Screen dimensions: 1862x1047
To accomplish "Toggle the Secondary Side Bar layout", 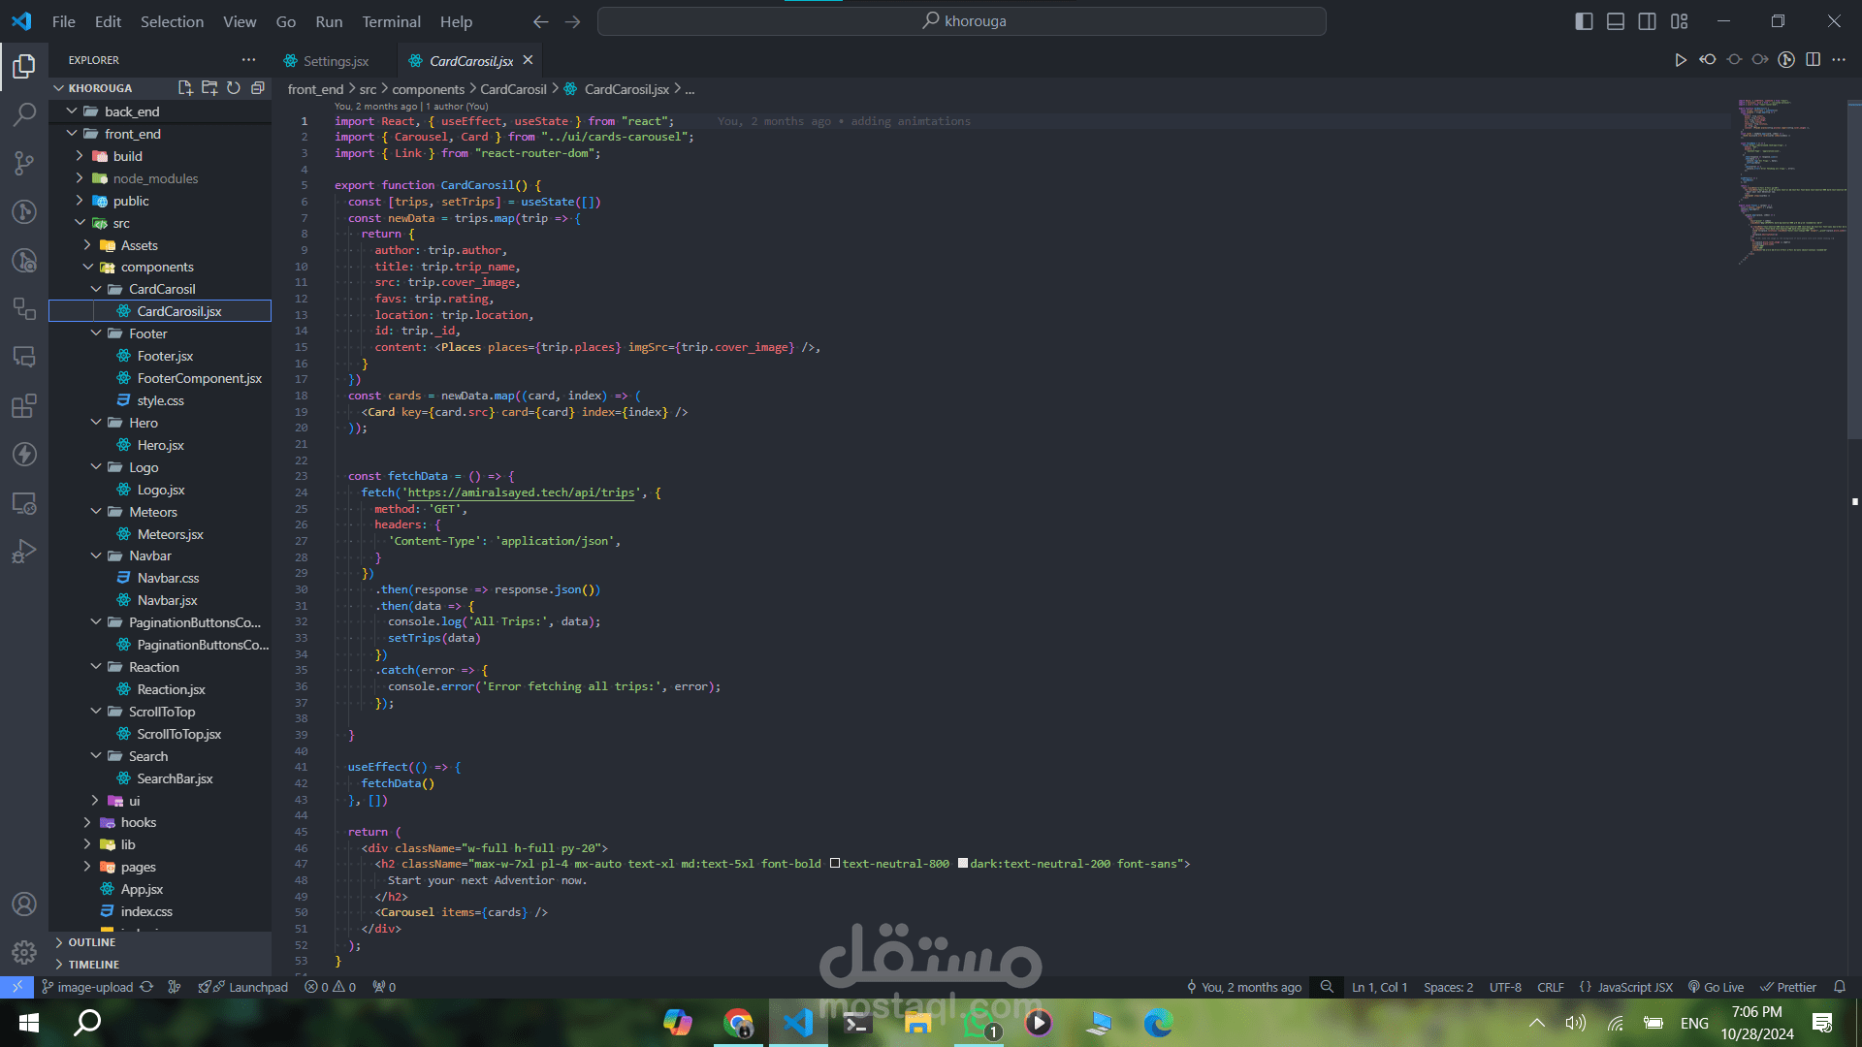I will [x=1647, y=21].
